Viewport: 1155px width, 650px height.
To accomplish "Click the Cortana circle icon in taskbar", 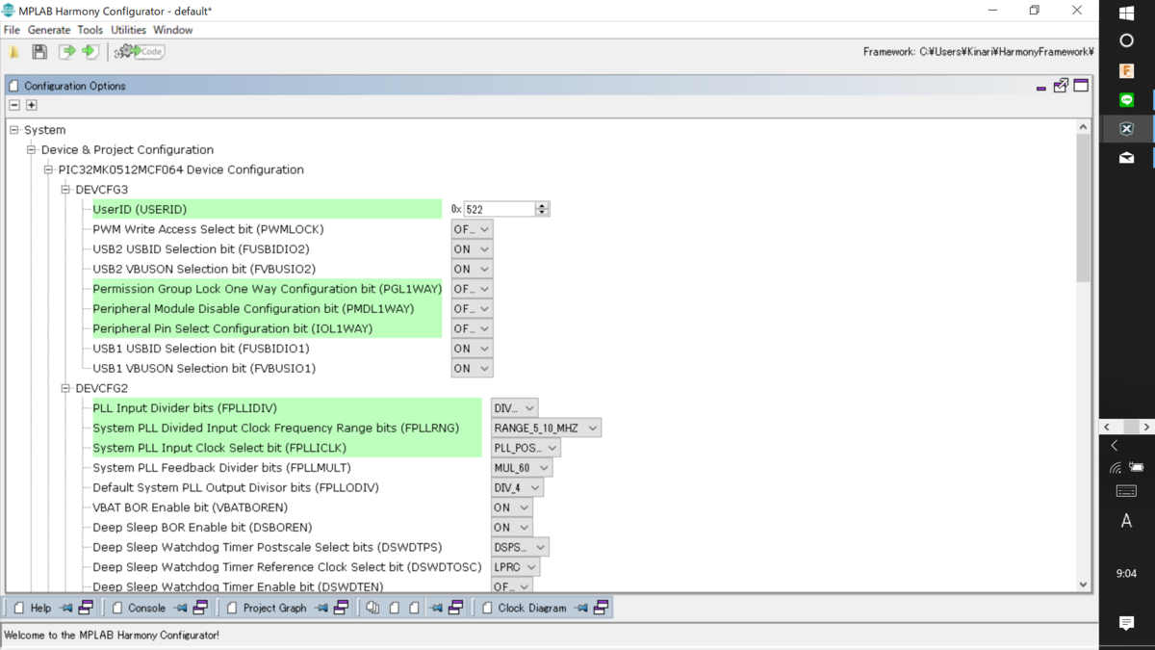I will 1127,41.
